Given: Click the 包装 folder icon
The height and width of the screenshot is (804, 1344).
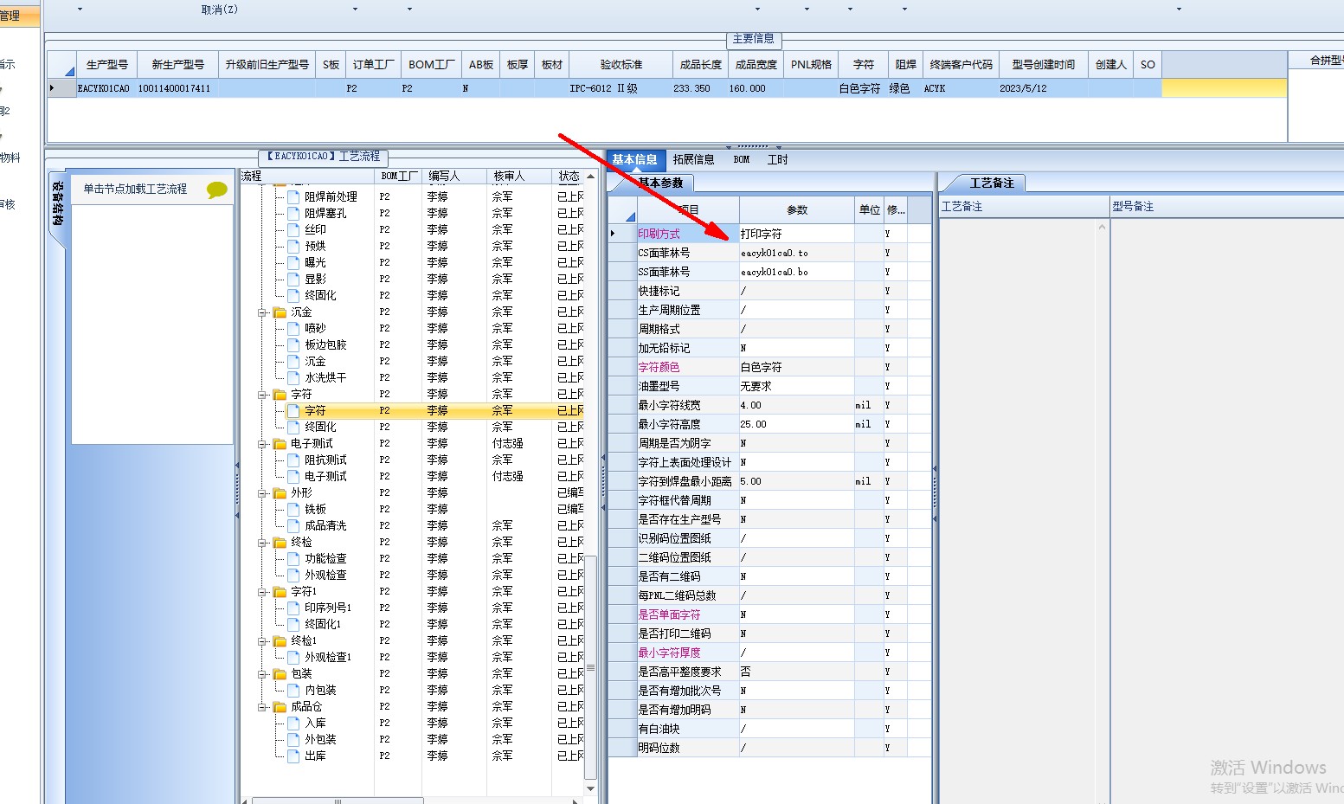Looking at the screenshot, I should click(x=280, y=674).
